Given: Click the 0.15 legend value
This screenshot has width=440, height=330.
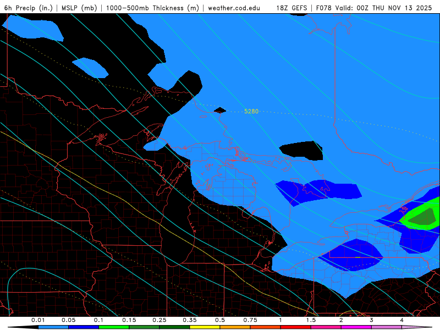Looking at the screenshot, I should point(129,320).
